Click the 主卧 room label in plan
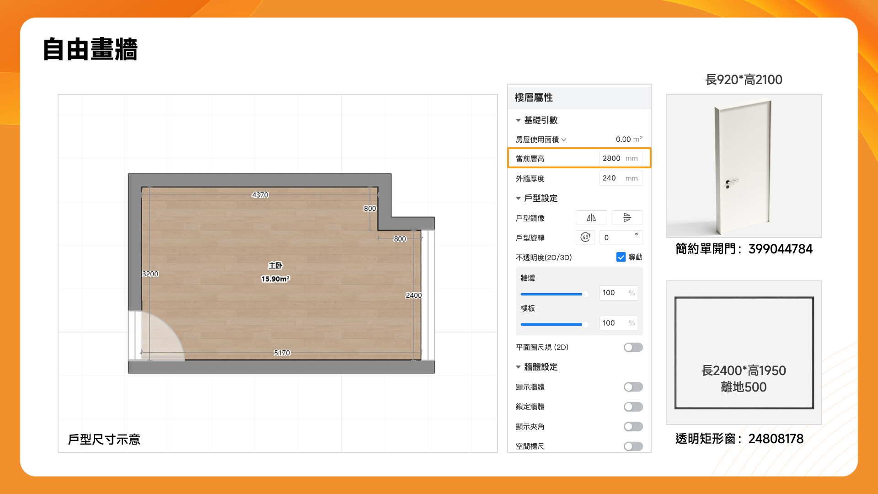Screen dimensions: 878x494 tap(275, 265)
